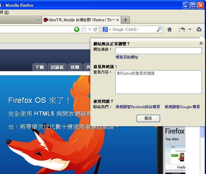Bookmark this page with the star icon

(84, 29)
